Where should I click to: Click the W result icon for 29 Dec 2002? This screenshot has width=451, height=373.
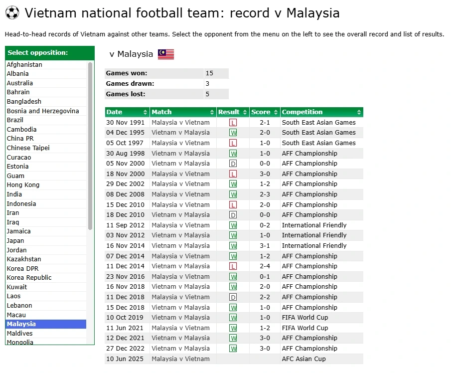click(x=233, y=184)
